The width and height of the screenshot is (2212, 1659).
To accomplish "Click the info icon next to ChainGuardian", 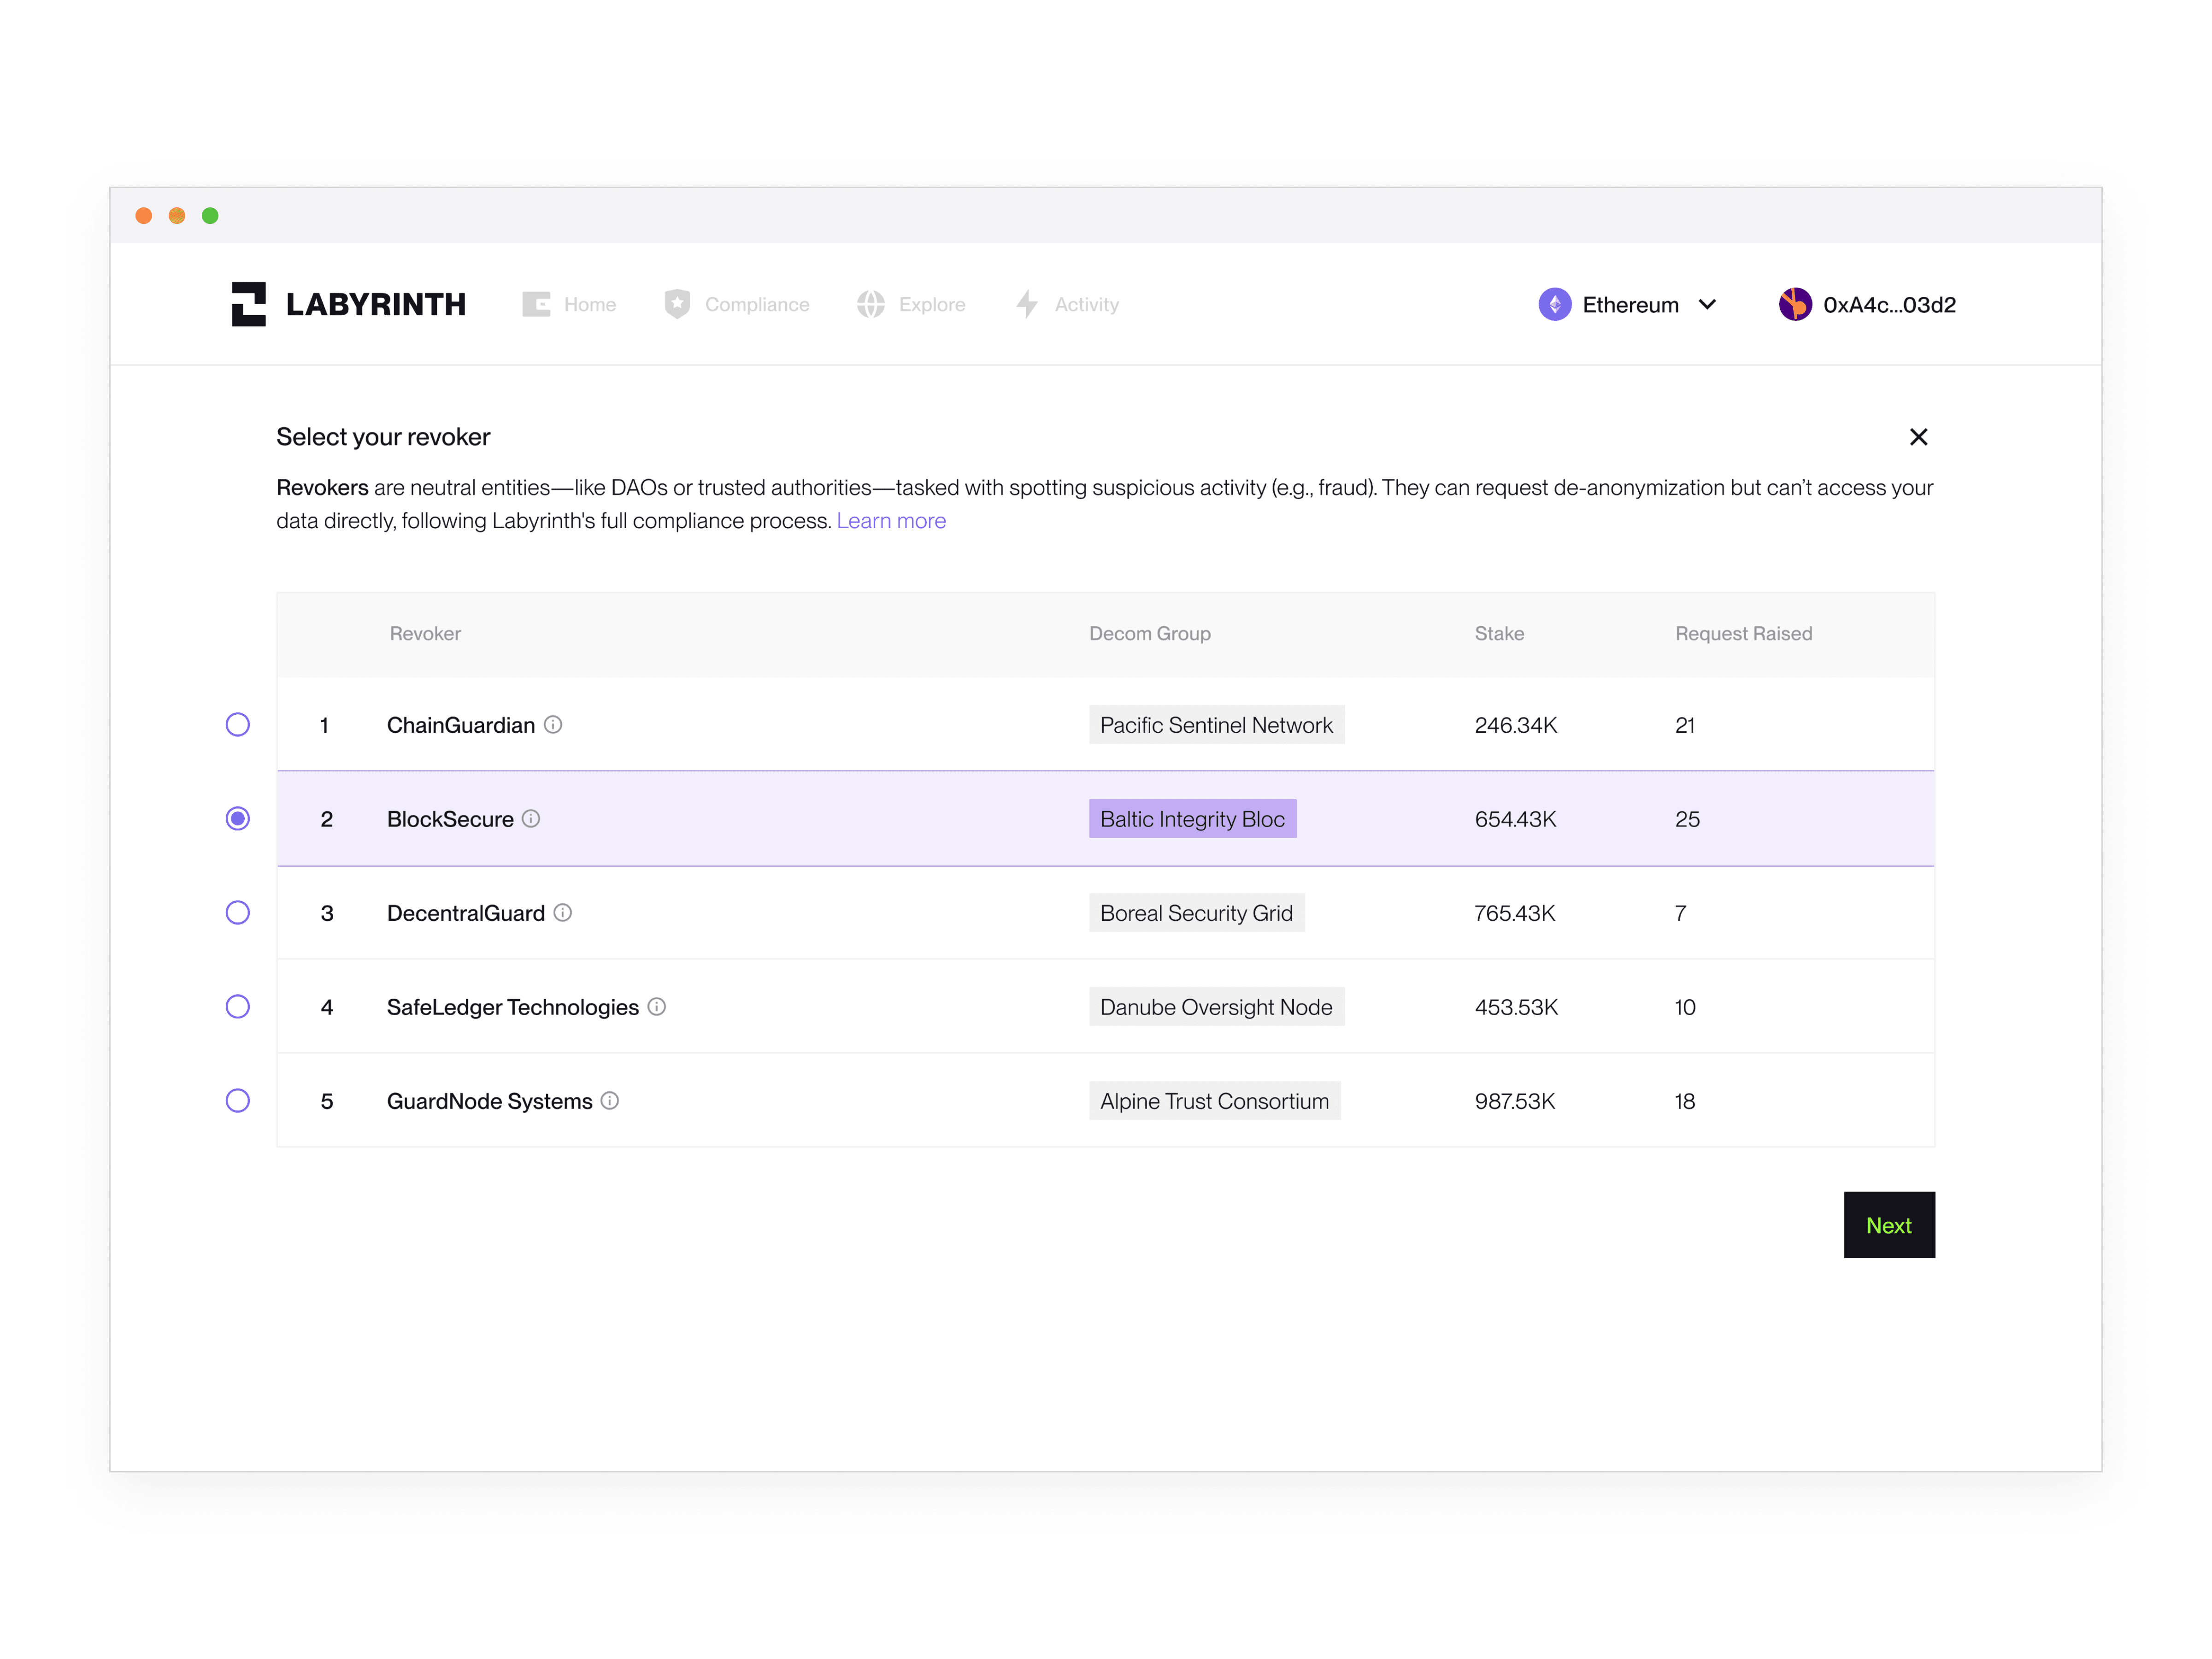I will (x=553, y=724).
